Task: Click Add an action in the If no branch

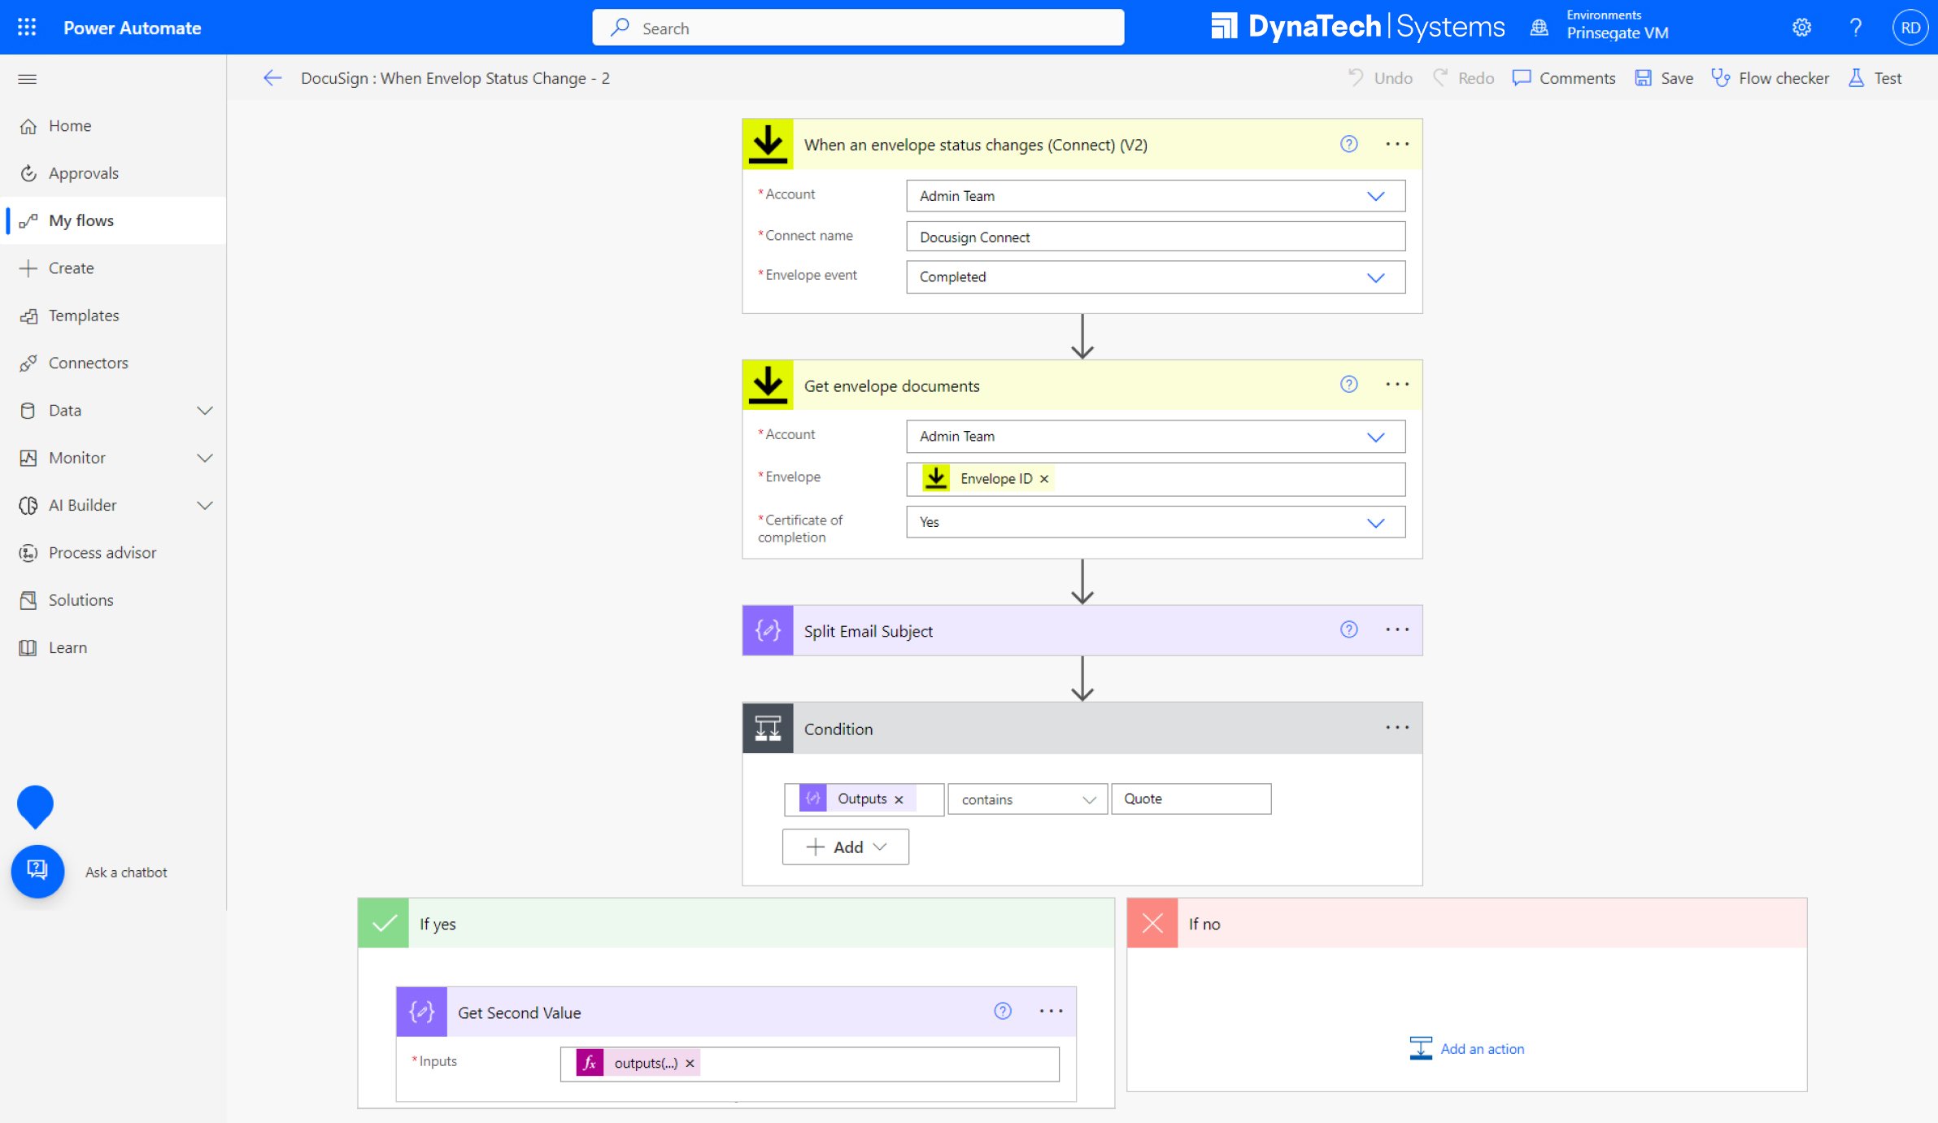Action: pyautogui.click(x=1467, y=1048)
